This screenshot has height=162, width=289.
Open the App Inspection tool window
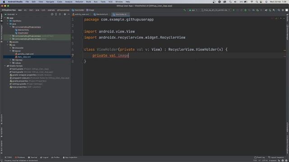tap(70, 157)
